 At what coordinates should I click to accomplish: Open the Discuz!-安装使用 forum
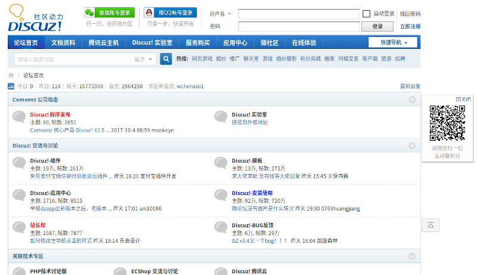click(x=252, y=193)
